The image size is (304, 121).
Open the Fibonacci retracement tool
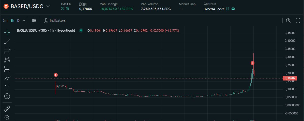(7, 51)
